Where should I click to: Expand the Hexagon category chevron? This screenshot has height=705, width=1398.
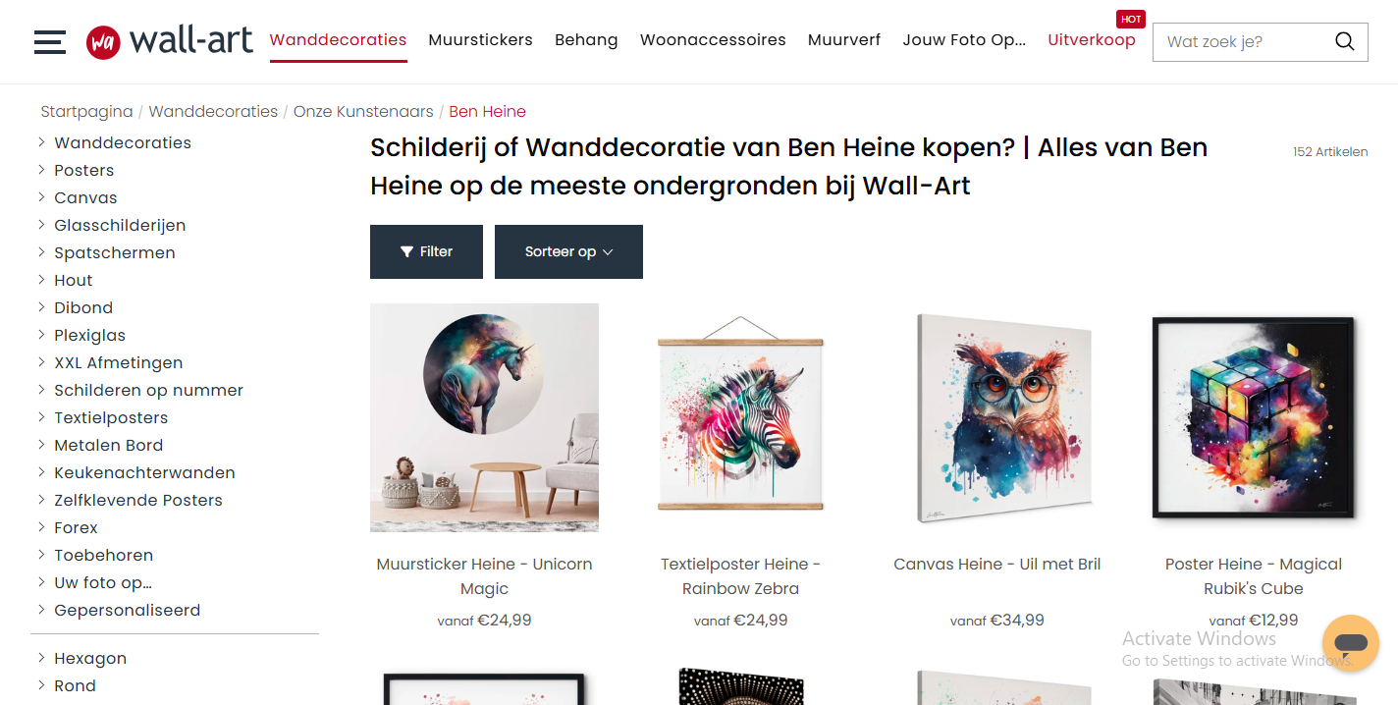click(41, 658)
